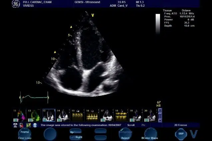The image size is (212, 141).
Task: Select the Ptr trackball mode
Action: coord(143,125)
